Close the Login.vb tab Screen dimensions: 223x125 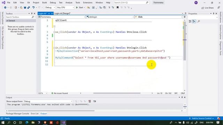[52, 14]
